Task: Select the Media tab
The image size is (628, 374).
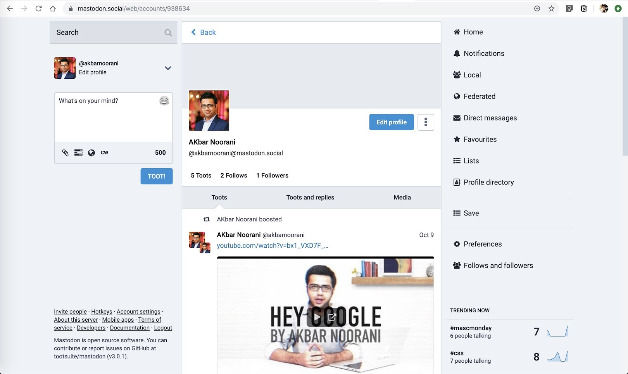Action: 402,197
